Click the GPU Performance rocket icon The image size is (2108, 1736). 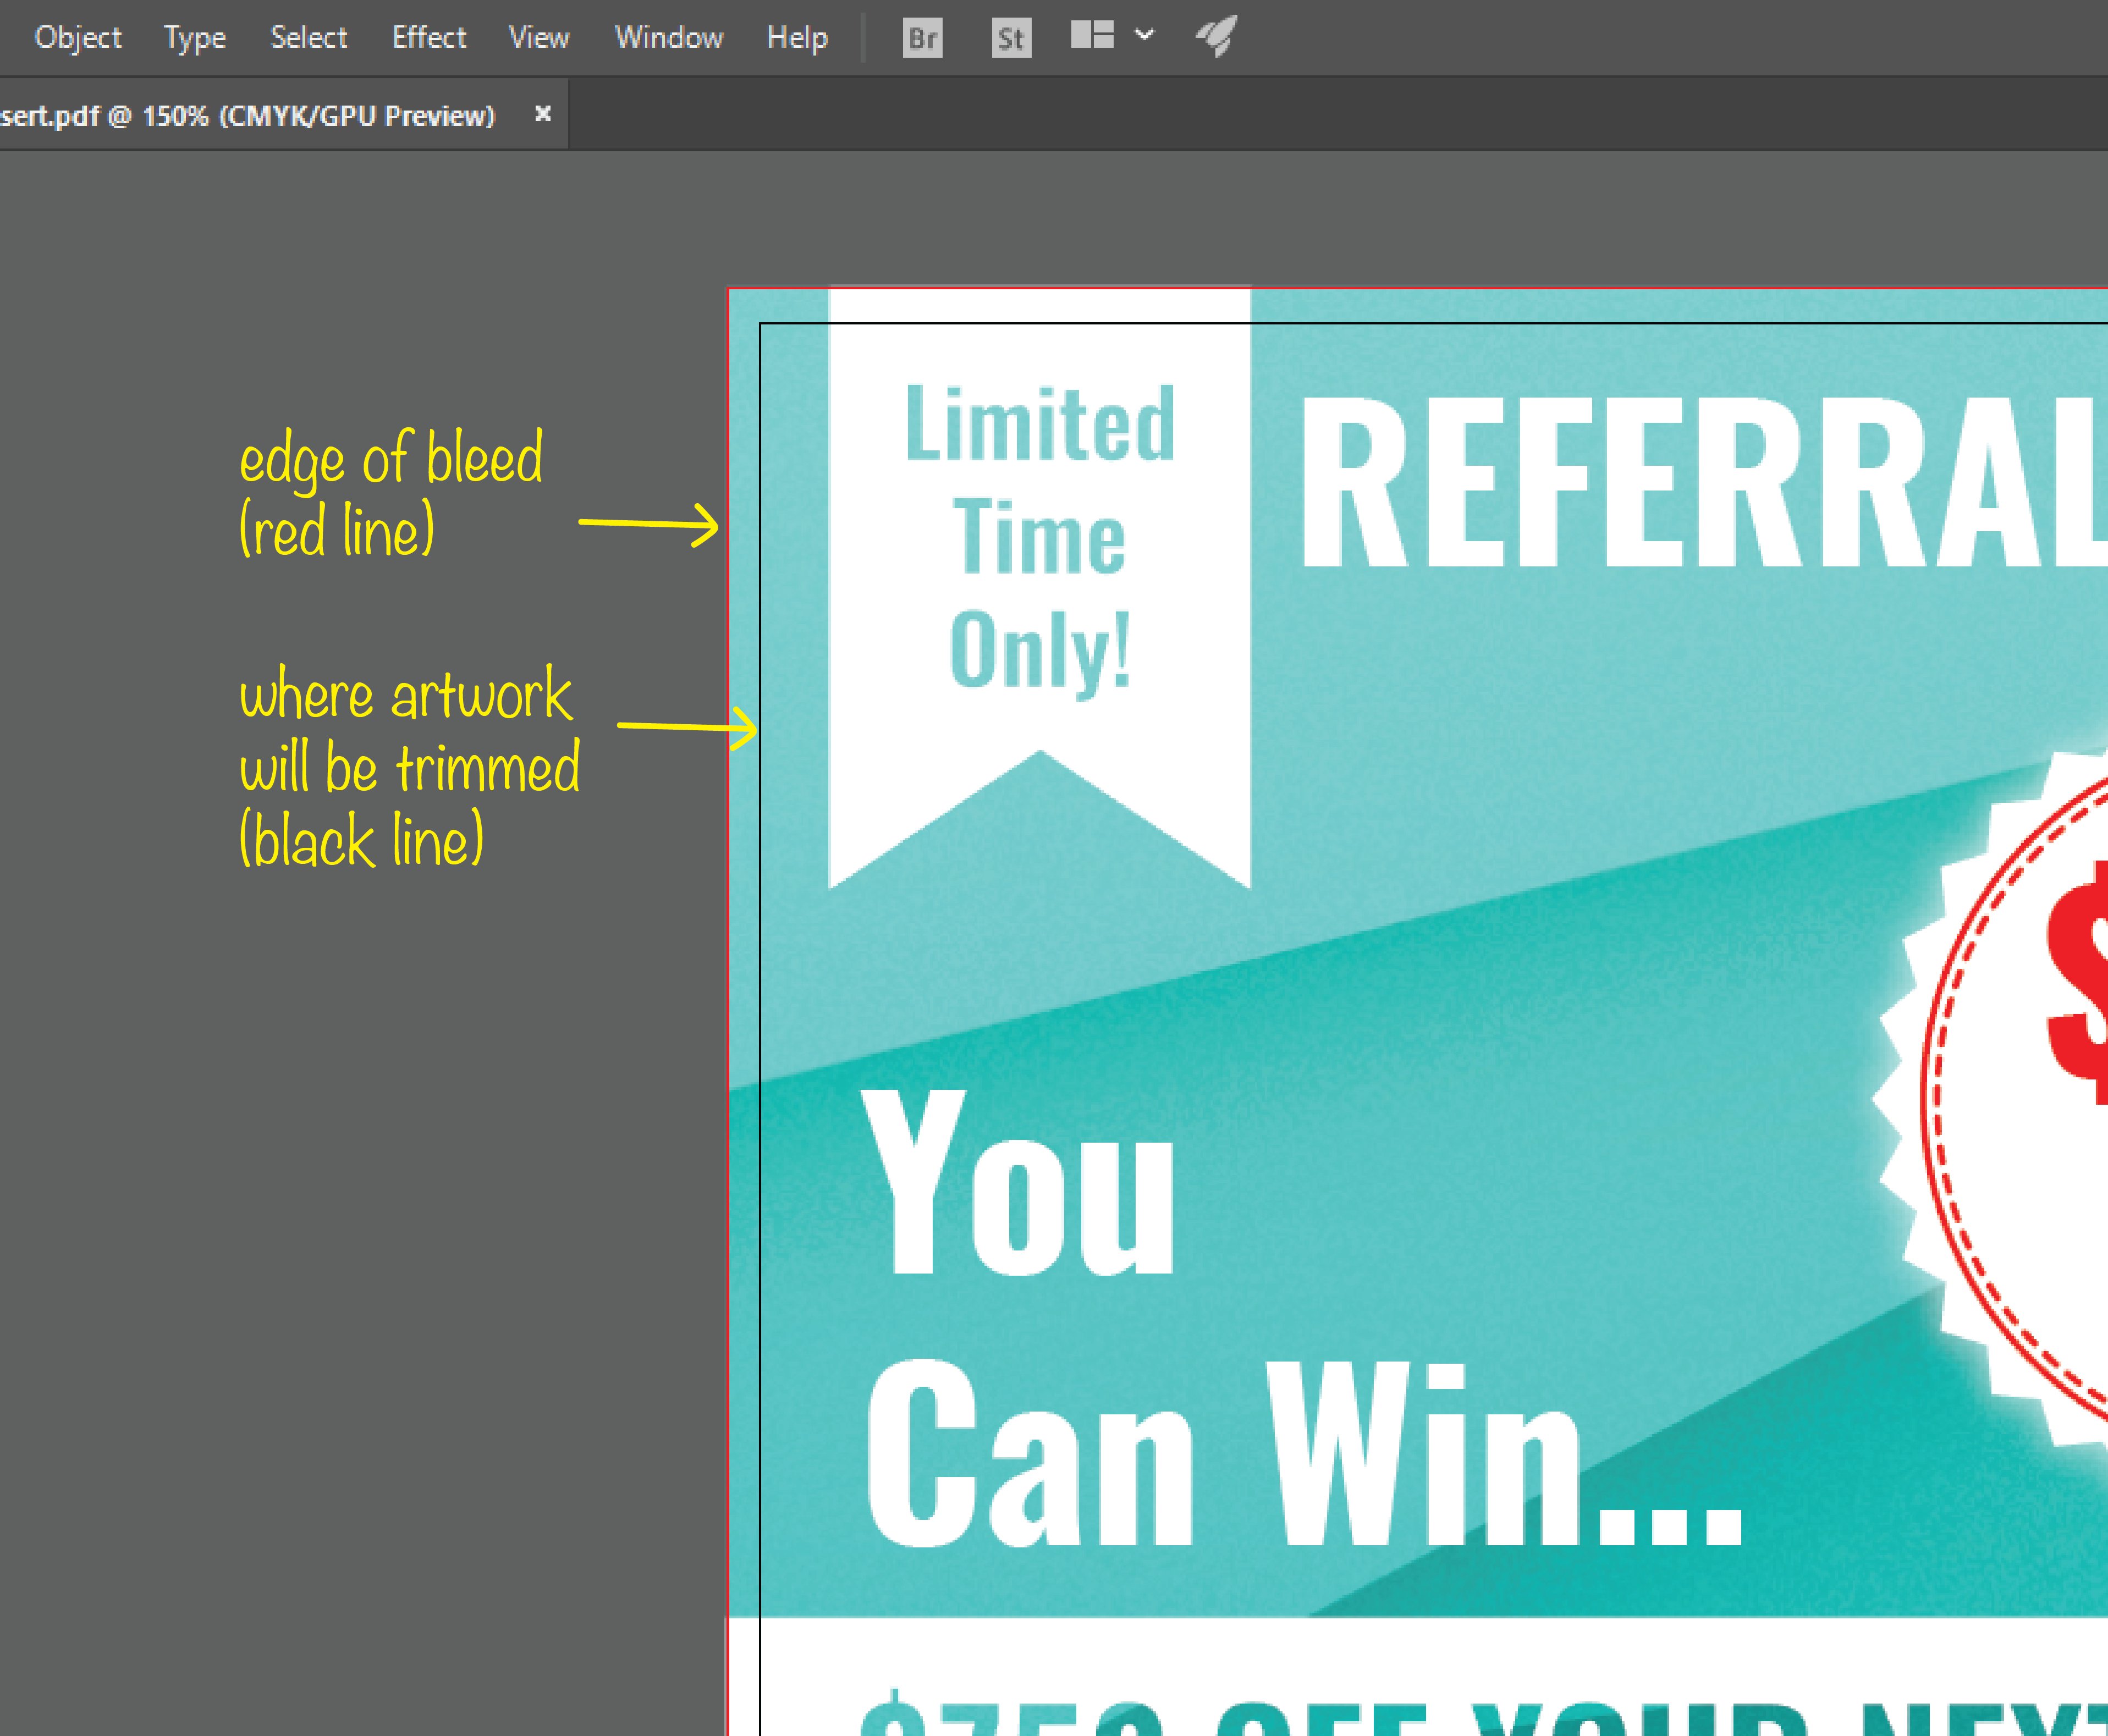pos(1217,36)
